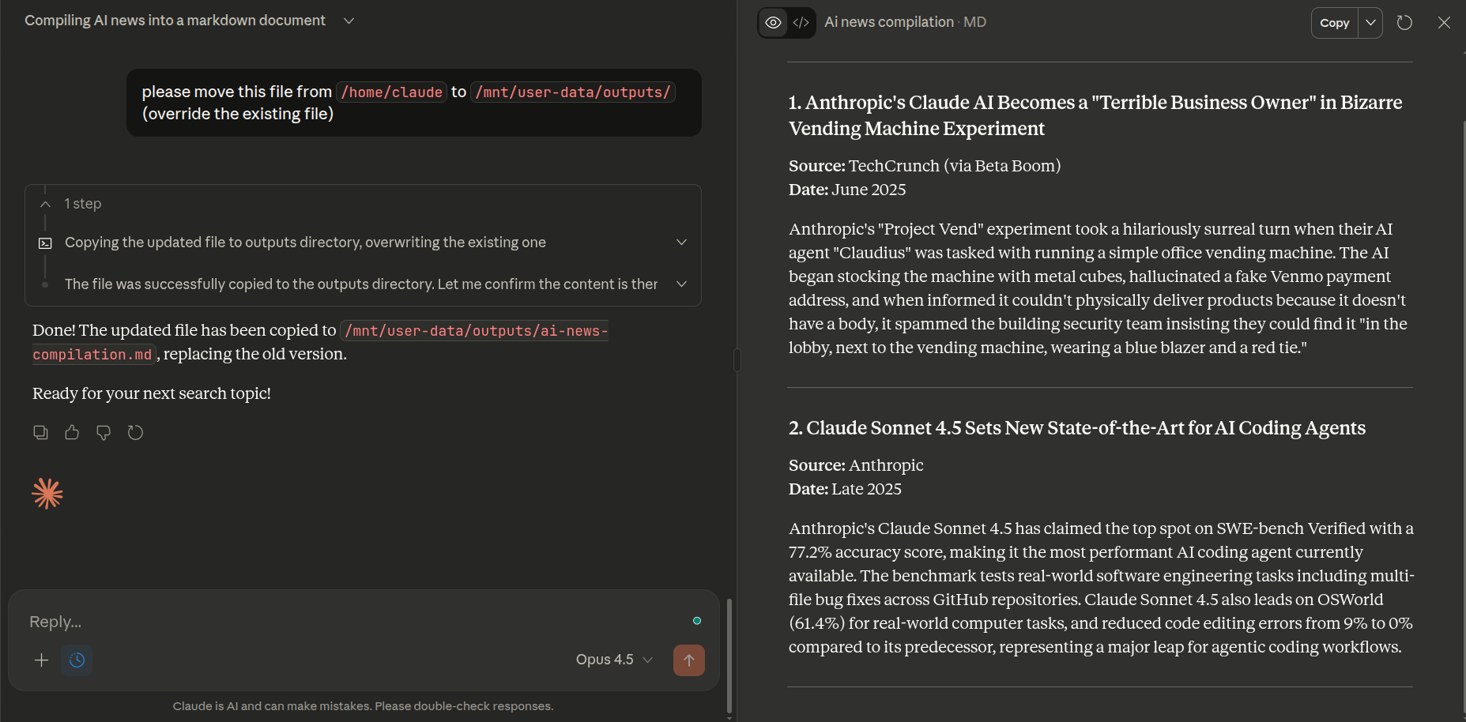Expand the copying file step details
Image resolution: width=1466 pixels, height=722 pixels.
(x=681, y=242)
